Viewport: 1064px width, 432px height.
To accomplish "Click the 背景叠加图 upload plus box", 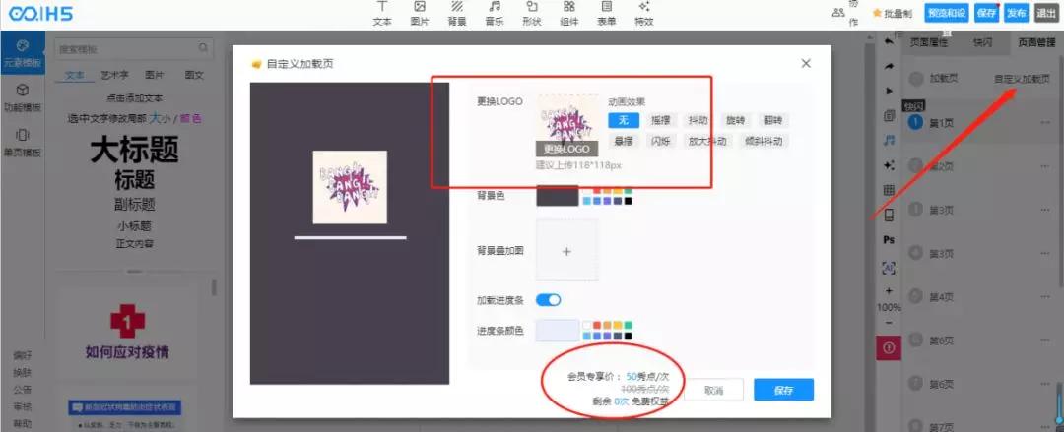I will pos(567,252).
